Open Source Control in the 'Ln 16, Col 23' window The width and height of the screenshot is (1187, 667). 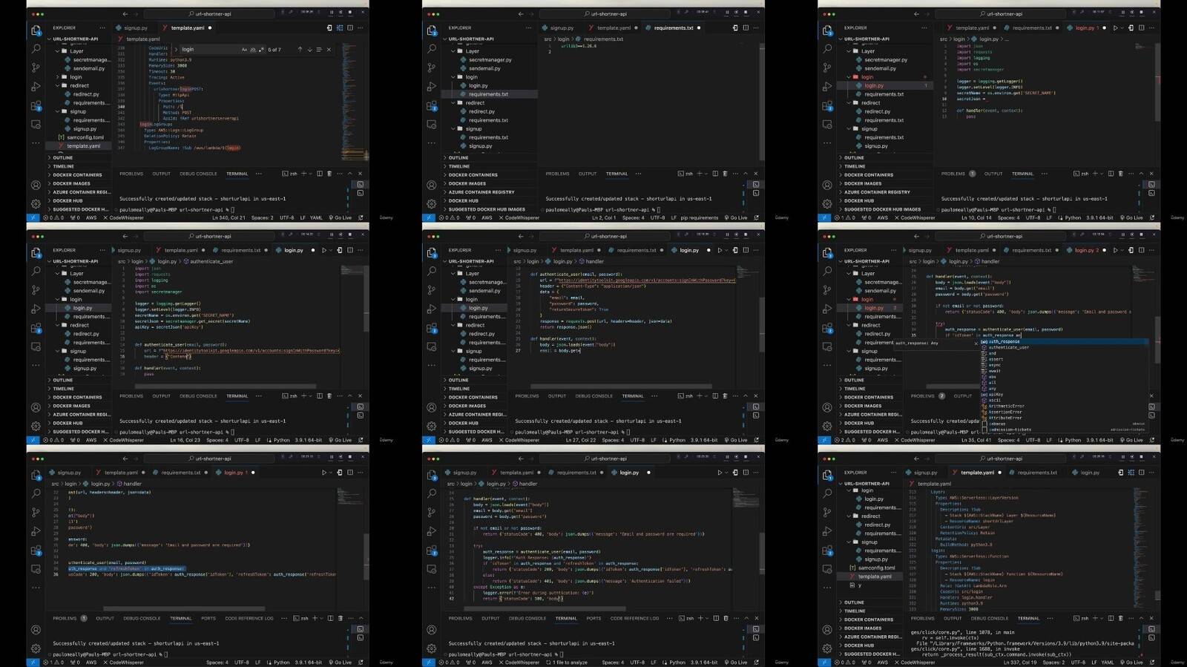pos(36,290)
